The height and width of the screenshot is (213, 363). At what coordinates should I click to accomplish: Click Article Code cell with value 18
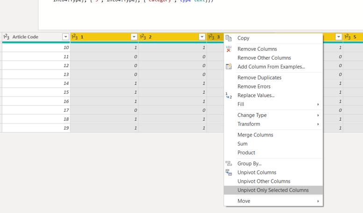(36, 119)
